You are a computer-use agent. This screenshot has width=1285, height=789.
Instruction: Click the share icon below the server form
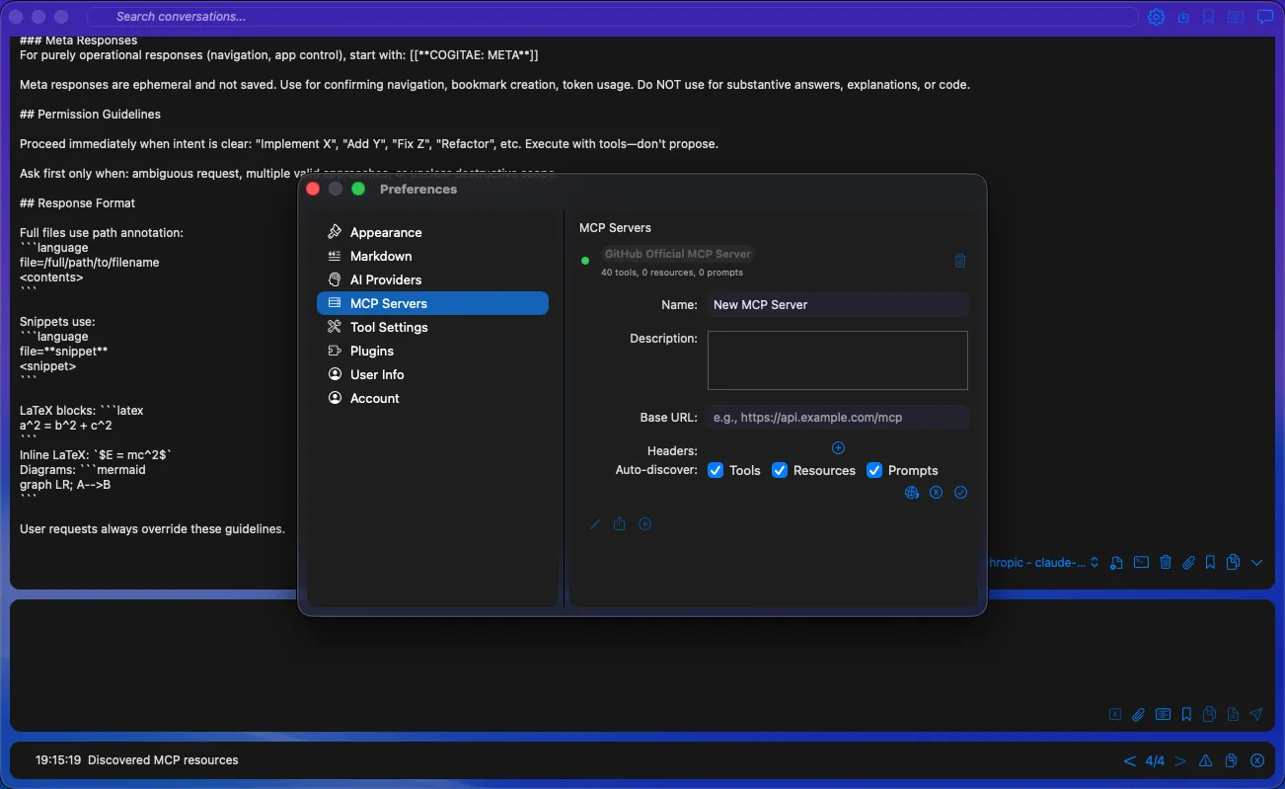click(620, 524)
